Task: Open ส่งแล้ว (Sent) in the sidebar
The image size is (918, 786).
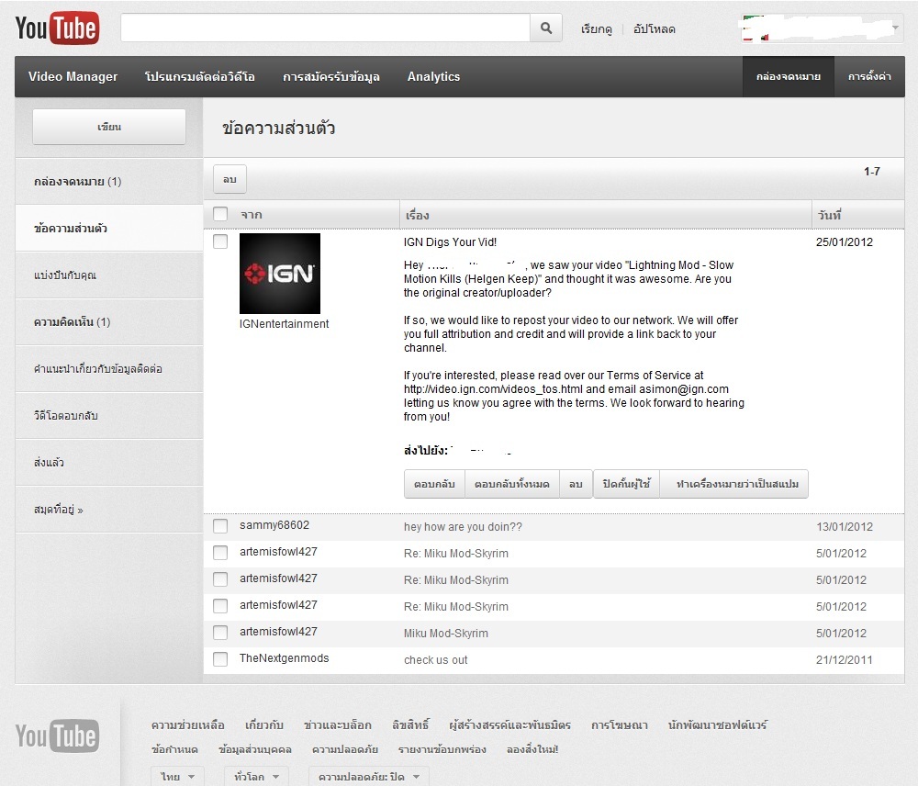Action: [x=109, y=463]
